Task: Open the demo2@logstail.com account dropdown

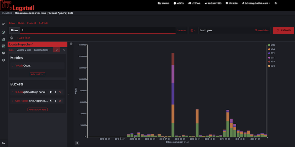Action: [256, 3]
